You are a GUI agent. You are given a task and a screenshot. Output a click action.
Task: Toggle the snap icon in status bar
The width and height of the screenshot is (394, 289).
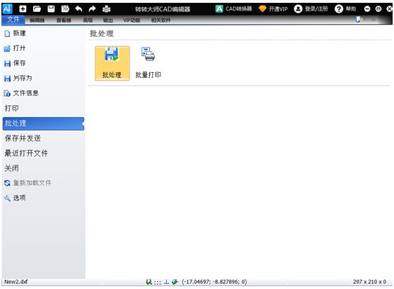149,282
